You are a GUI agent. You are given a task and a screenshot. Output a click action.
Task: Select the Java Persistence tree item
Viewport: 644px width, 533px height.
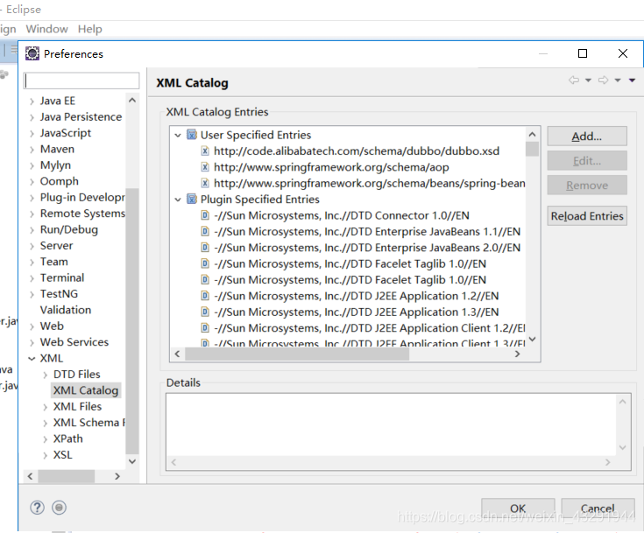81,117
